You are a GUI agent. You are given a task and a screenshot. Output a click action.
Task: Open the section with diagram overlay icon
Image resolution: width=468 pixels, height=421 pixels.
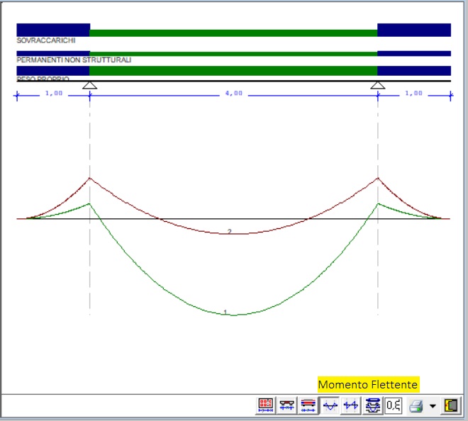pyautogui.click(x=372, y=405)
